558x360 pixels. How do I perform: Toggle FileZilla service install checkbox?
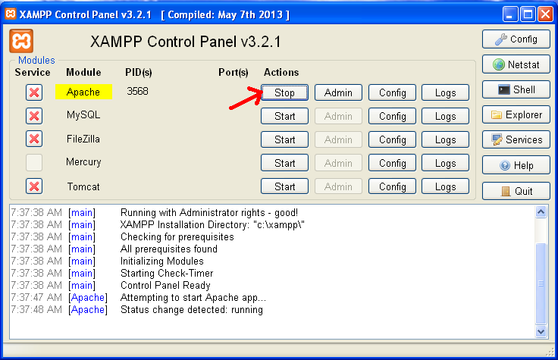click(34, 139)
